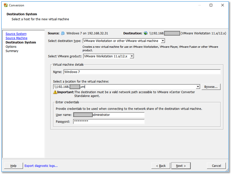Expand the virtual machine location dropdown arrow
This screenshot has width=232, height=175.
[198, 87]
